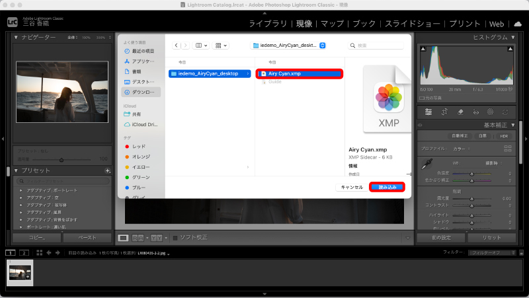The width and height of the screenshot is (529, 298).
Task: Enable the ソフト校正 checkbox
Action: click(x=175, y=237)
